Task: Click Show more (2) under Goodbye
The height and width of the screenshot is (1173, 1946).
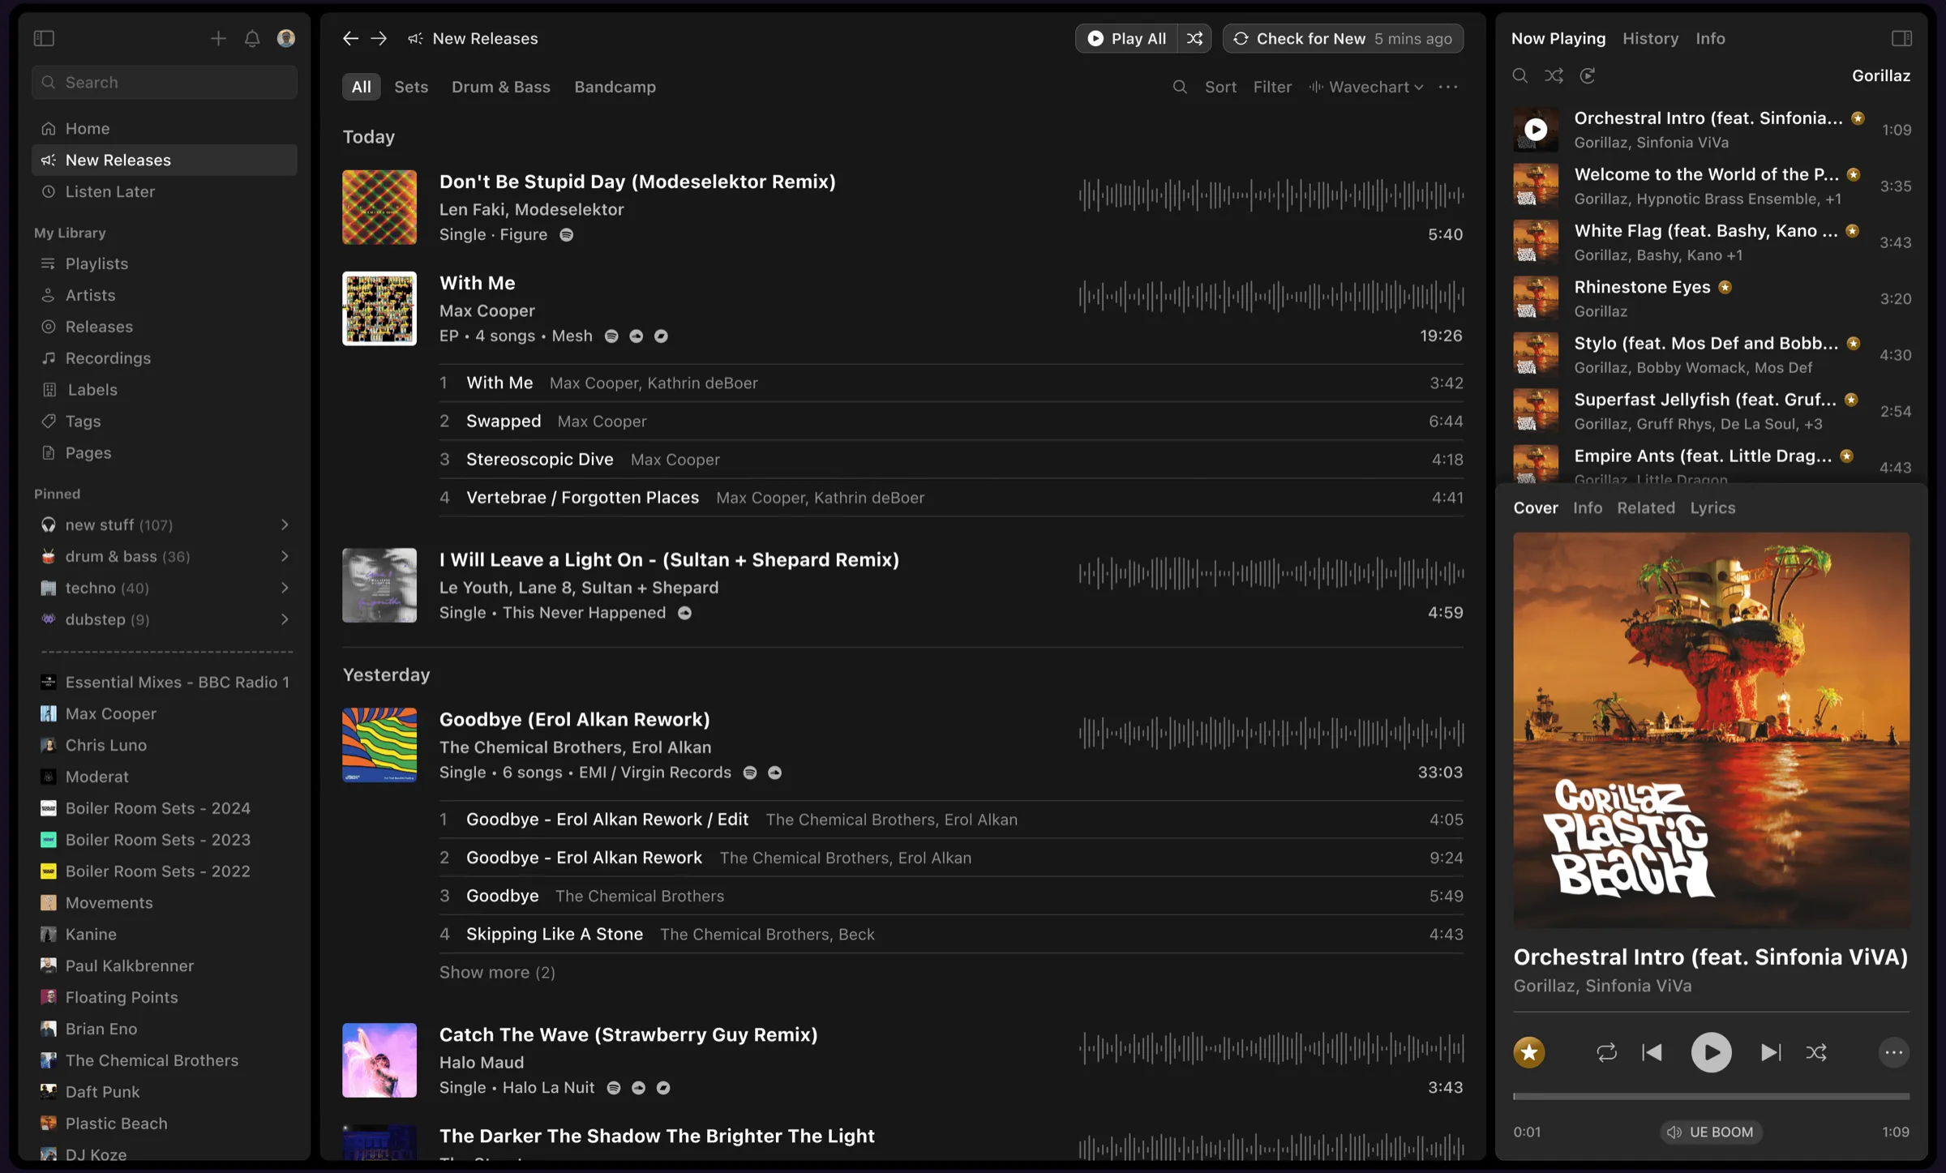Action: click(497, 972)
